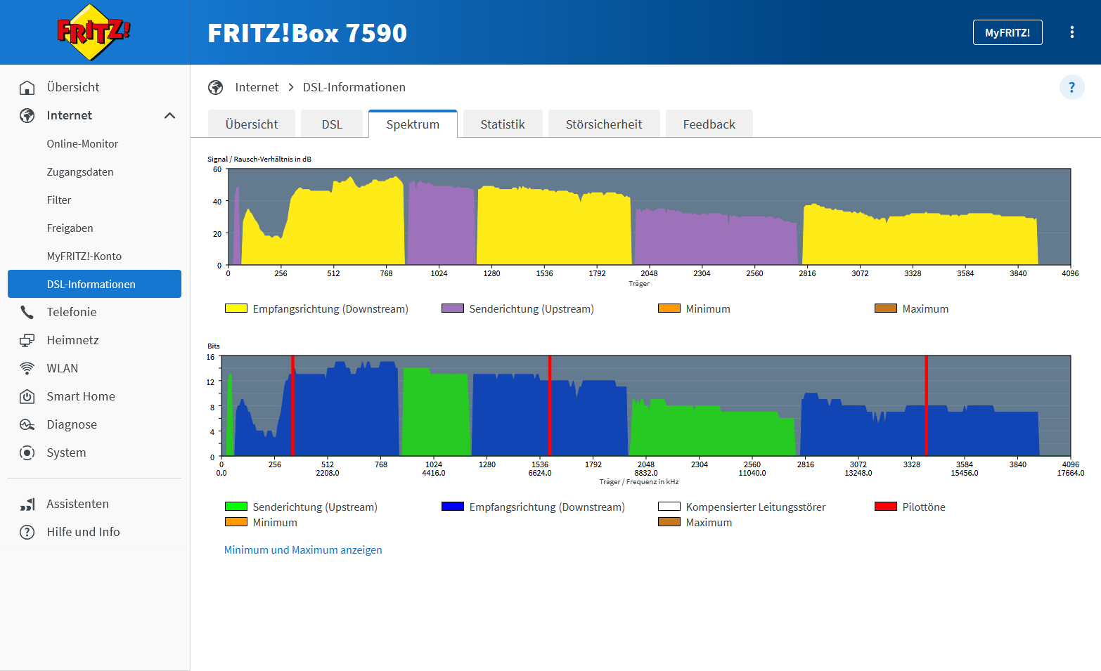The width and height of the screenshot is (1101, 671).
Task: Click the Träger / Frequenz in kHz label
Action: (639, 481)
